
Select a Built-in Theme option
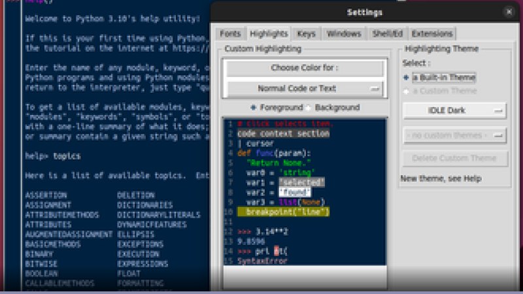[439, 77]
